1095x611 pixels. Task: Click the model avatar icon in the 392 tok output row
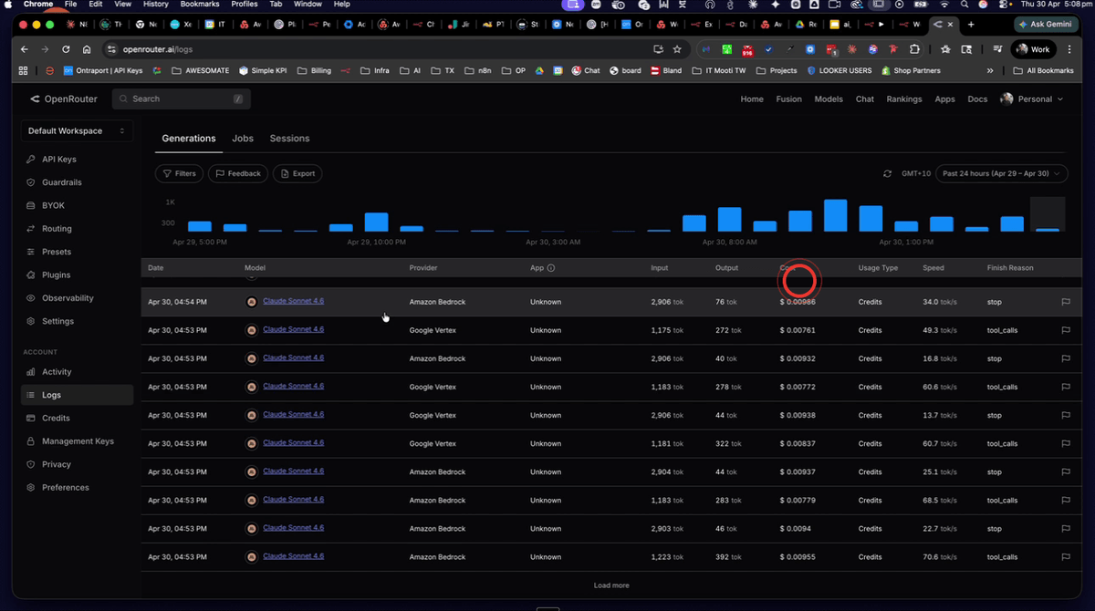[252, 556]
